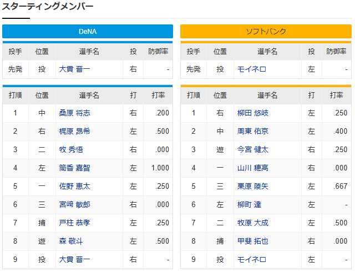Click DeNA pitcher row 先発 cell
355x272 pixels.
click(x=16, y=69)
